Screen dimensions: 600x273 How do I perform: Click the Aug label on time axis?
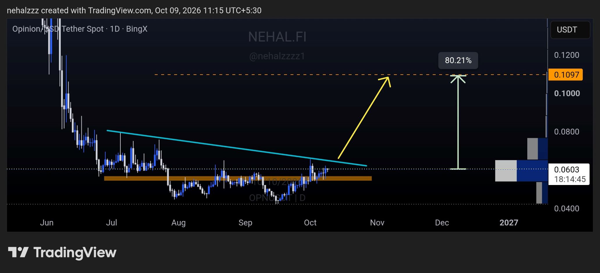[x=179, y=223]
